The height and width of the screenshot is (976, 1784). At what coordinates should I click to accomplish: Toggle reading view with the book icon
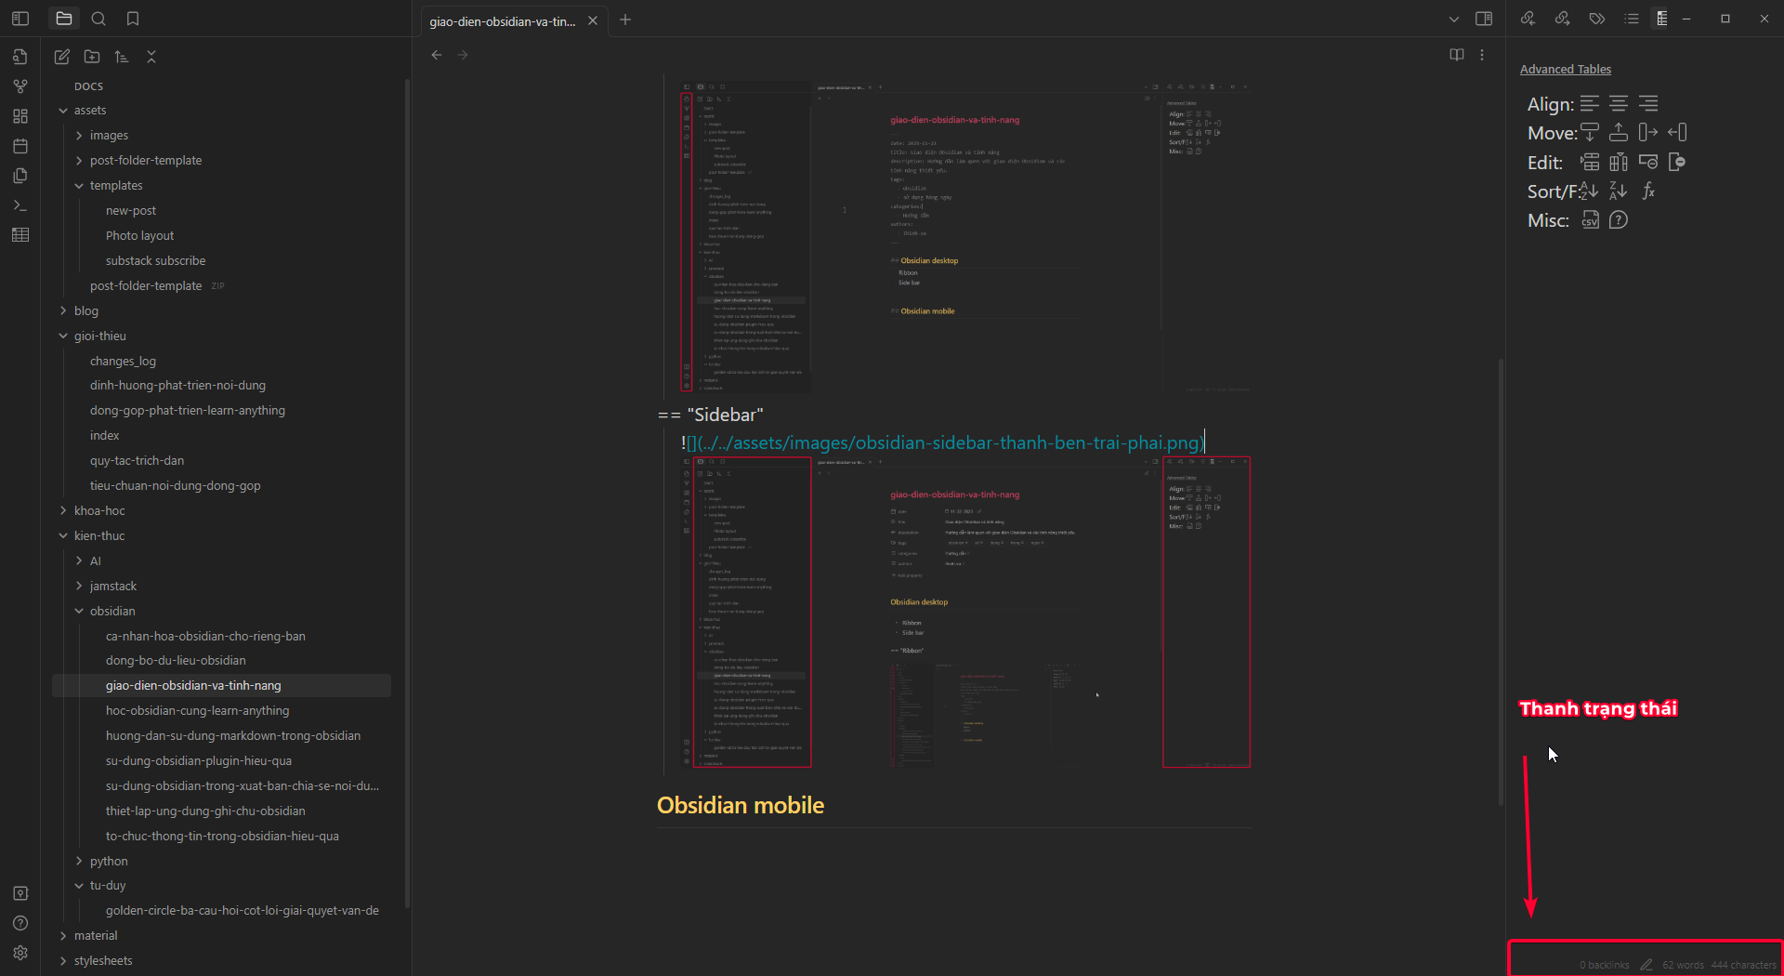(x=1455, y=55)
